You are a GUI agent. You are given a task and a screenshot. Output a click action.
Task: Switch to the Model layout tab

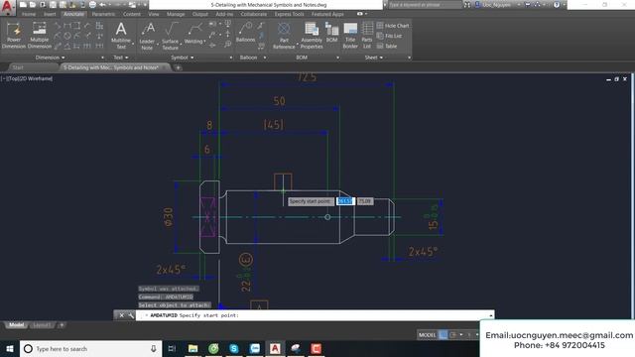[16, 325]
